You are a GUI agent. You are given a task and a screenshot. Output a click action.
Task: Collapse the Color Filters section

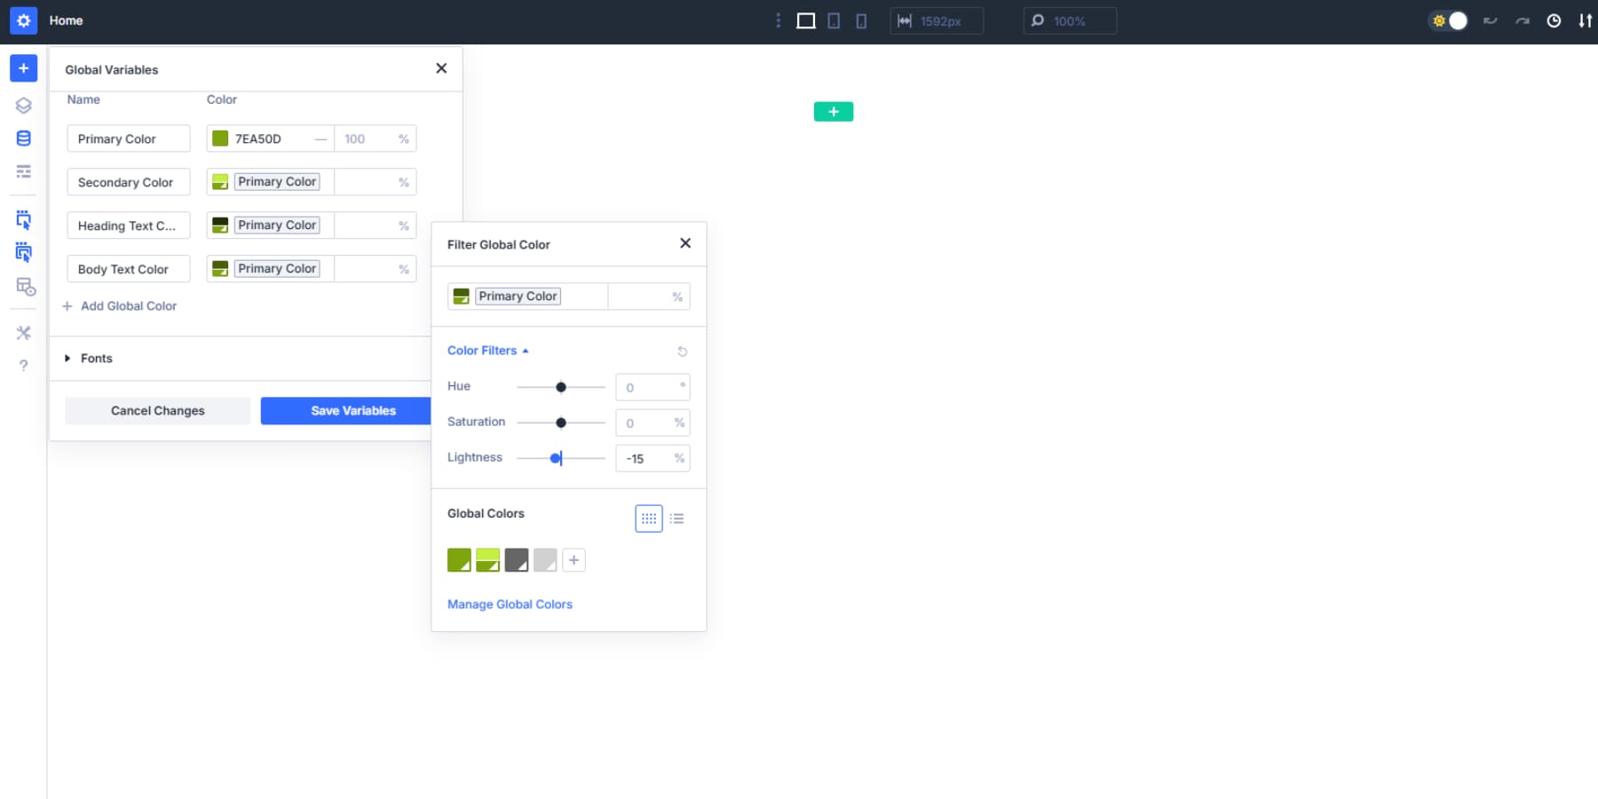tap(488, 351)
